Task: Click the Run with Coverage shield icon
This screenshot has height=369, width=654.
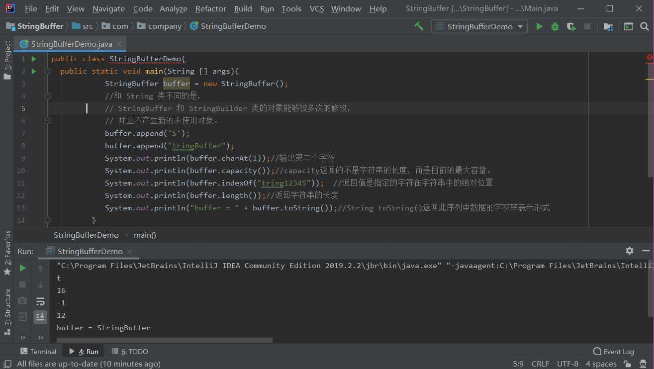Action: click(x=571, y=26)
